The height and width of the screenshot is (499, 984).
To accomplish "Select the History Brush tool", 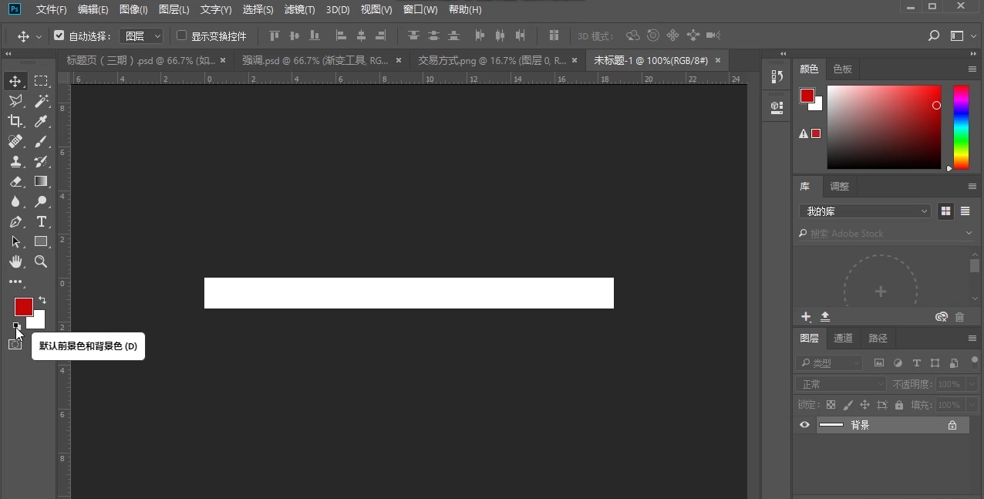I will [x=41, y=161].
